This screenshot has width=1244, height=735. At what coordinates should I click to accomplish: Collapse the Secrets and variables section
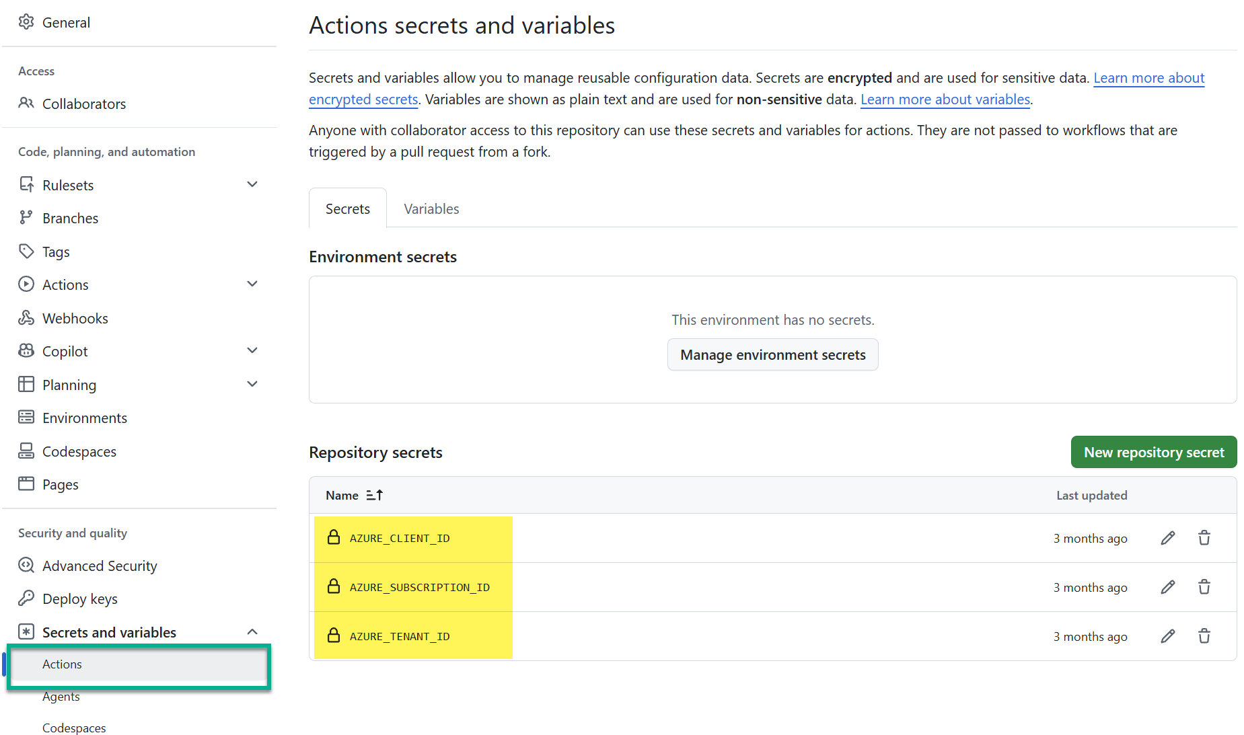click(x=252, y=631)
